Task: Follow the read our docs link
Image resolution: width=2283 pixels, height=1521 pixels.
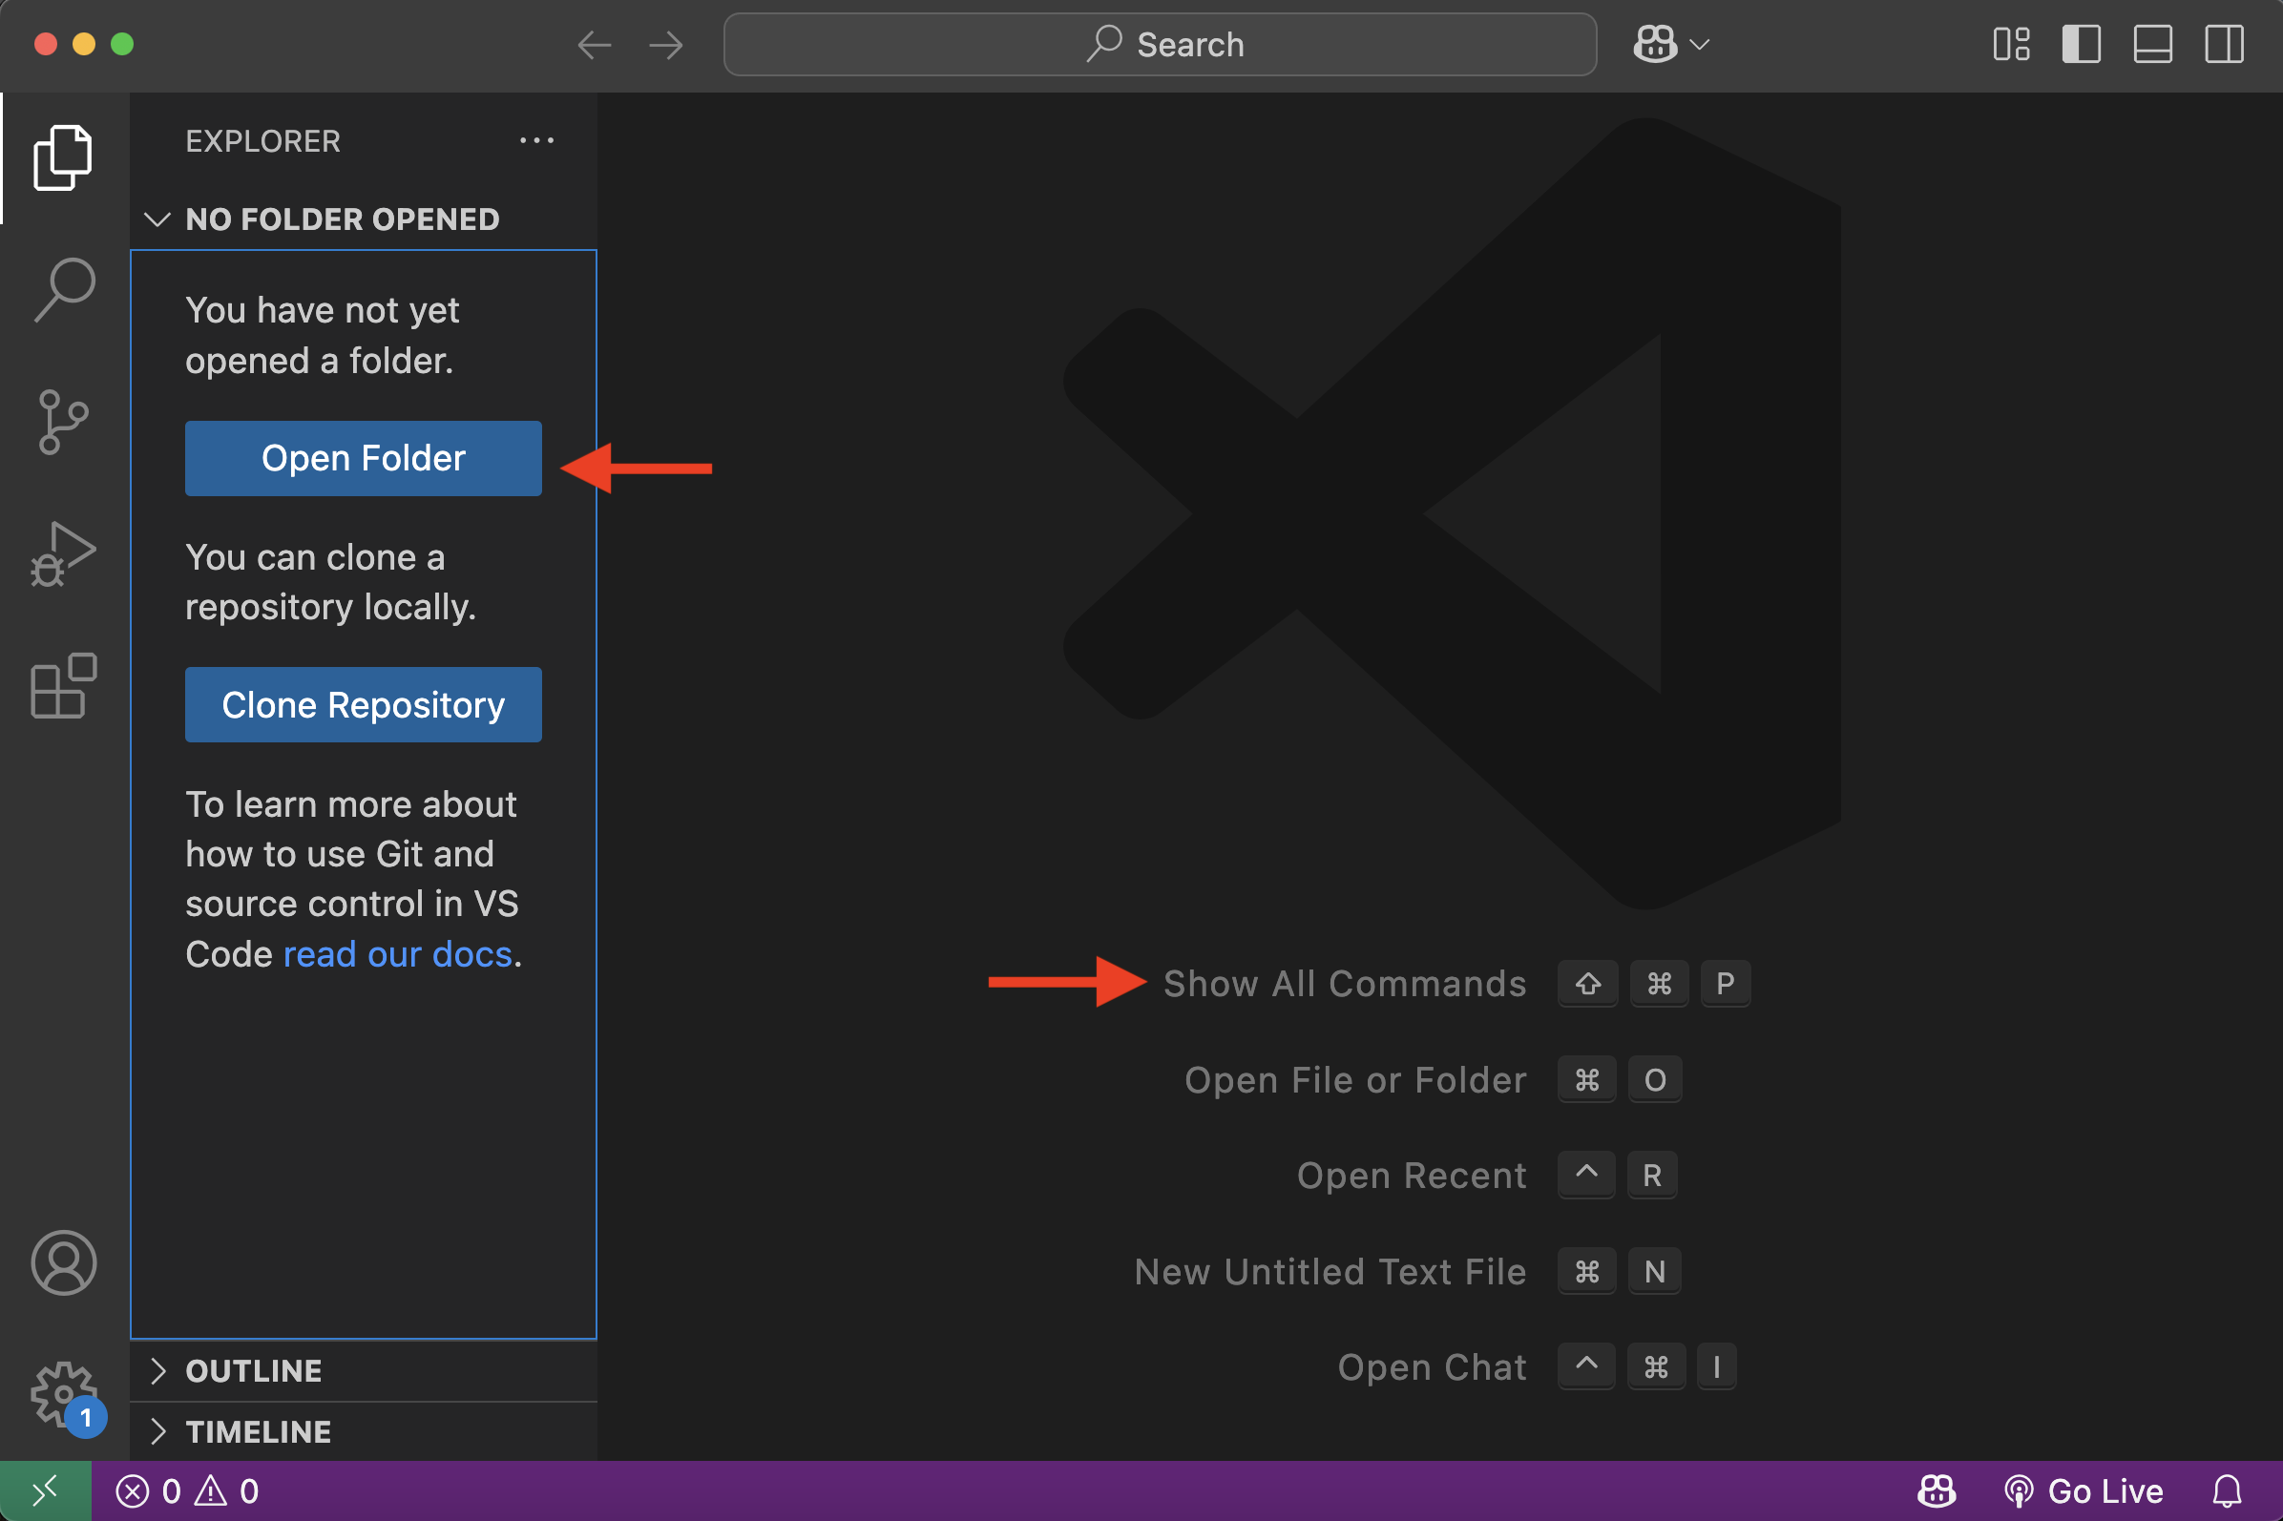Action: (x=397, y=954)
